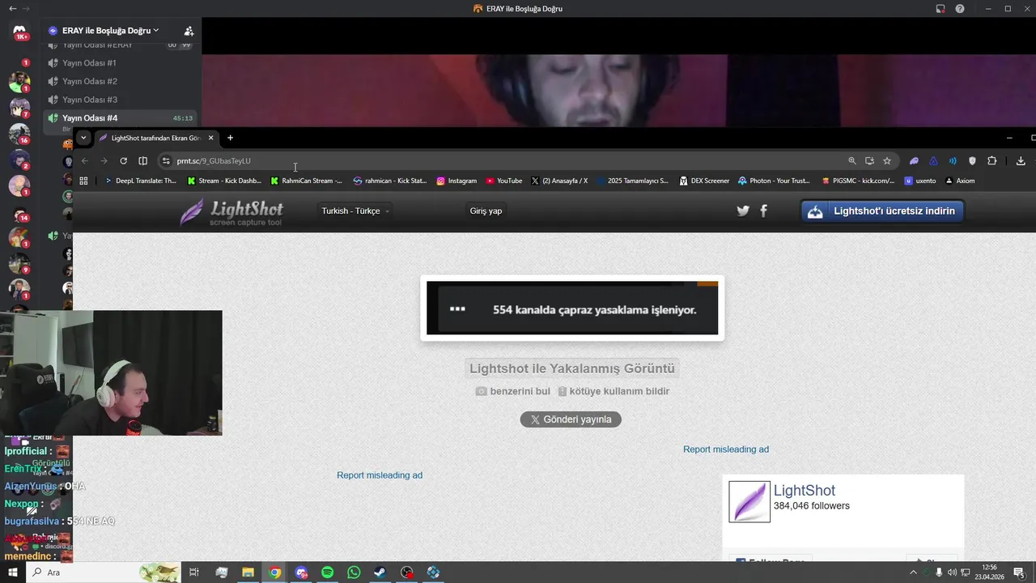Bookmark this page star icon

tap(887, 160)
